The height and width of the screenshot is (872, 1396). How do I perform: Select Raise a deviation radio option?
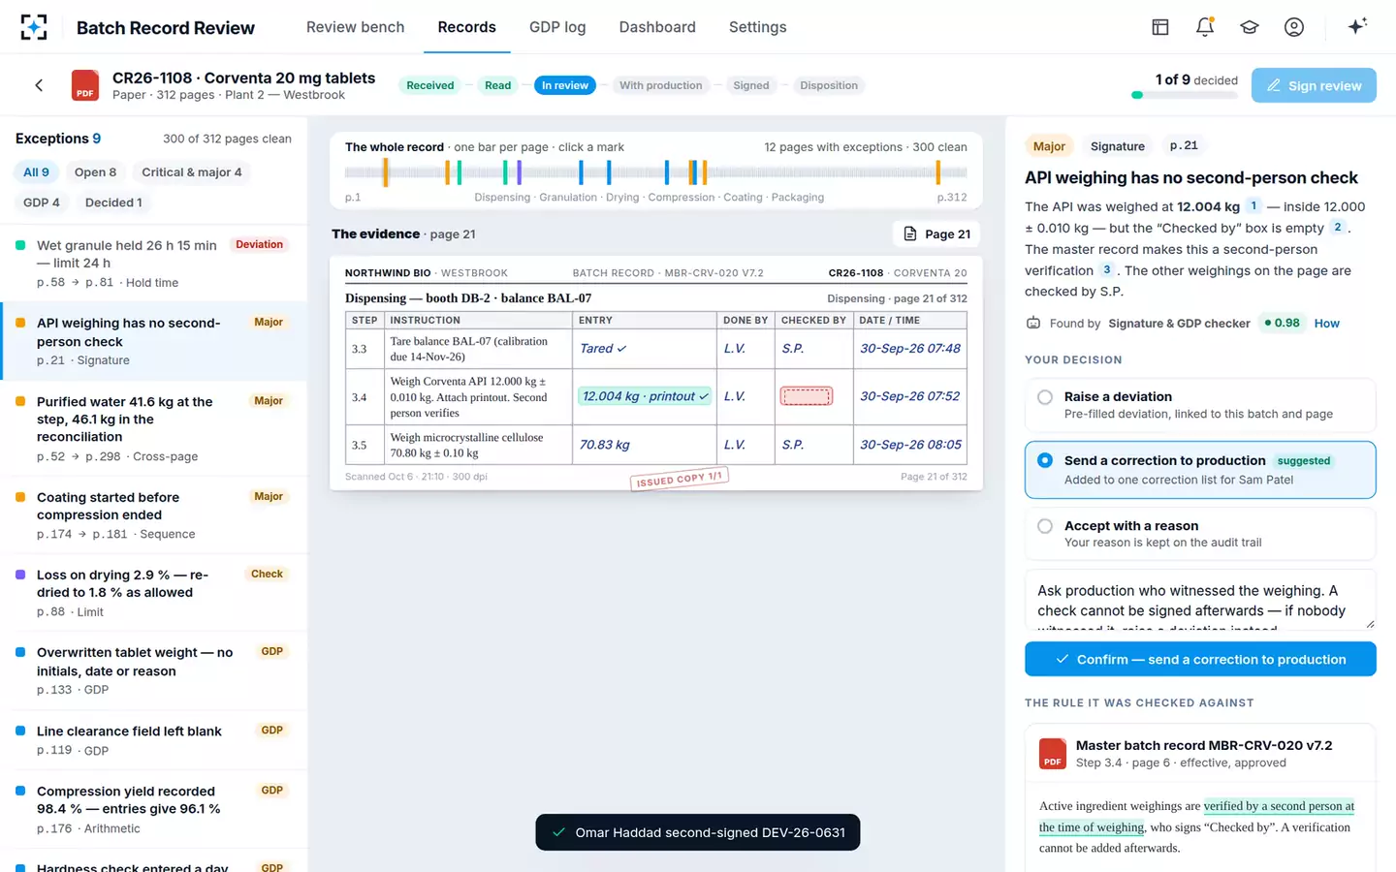click(1045, 397)
